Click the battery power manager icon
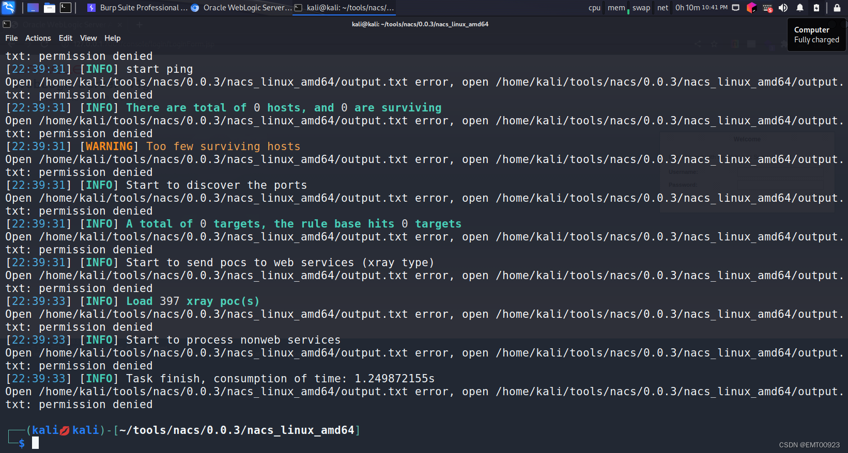 [x=816, y=8]
